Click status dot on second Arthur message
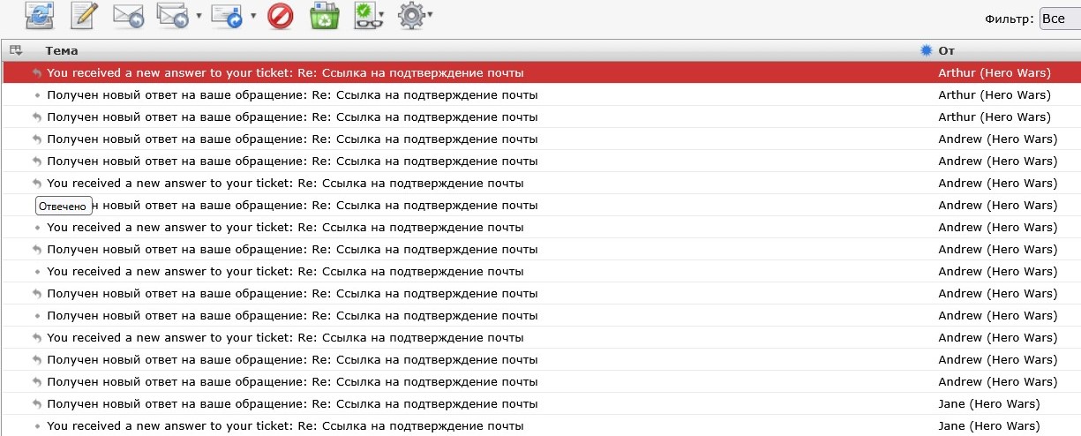The width and height of the screenshot is (1081, 436). [x=36, y=95]
